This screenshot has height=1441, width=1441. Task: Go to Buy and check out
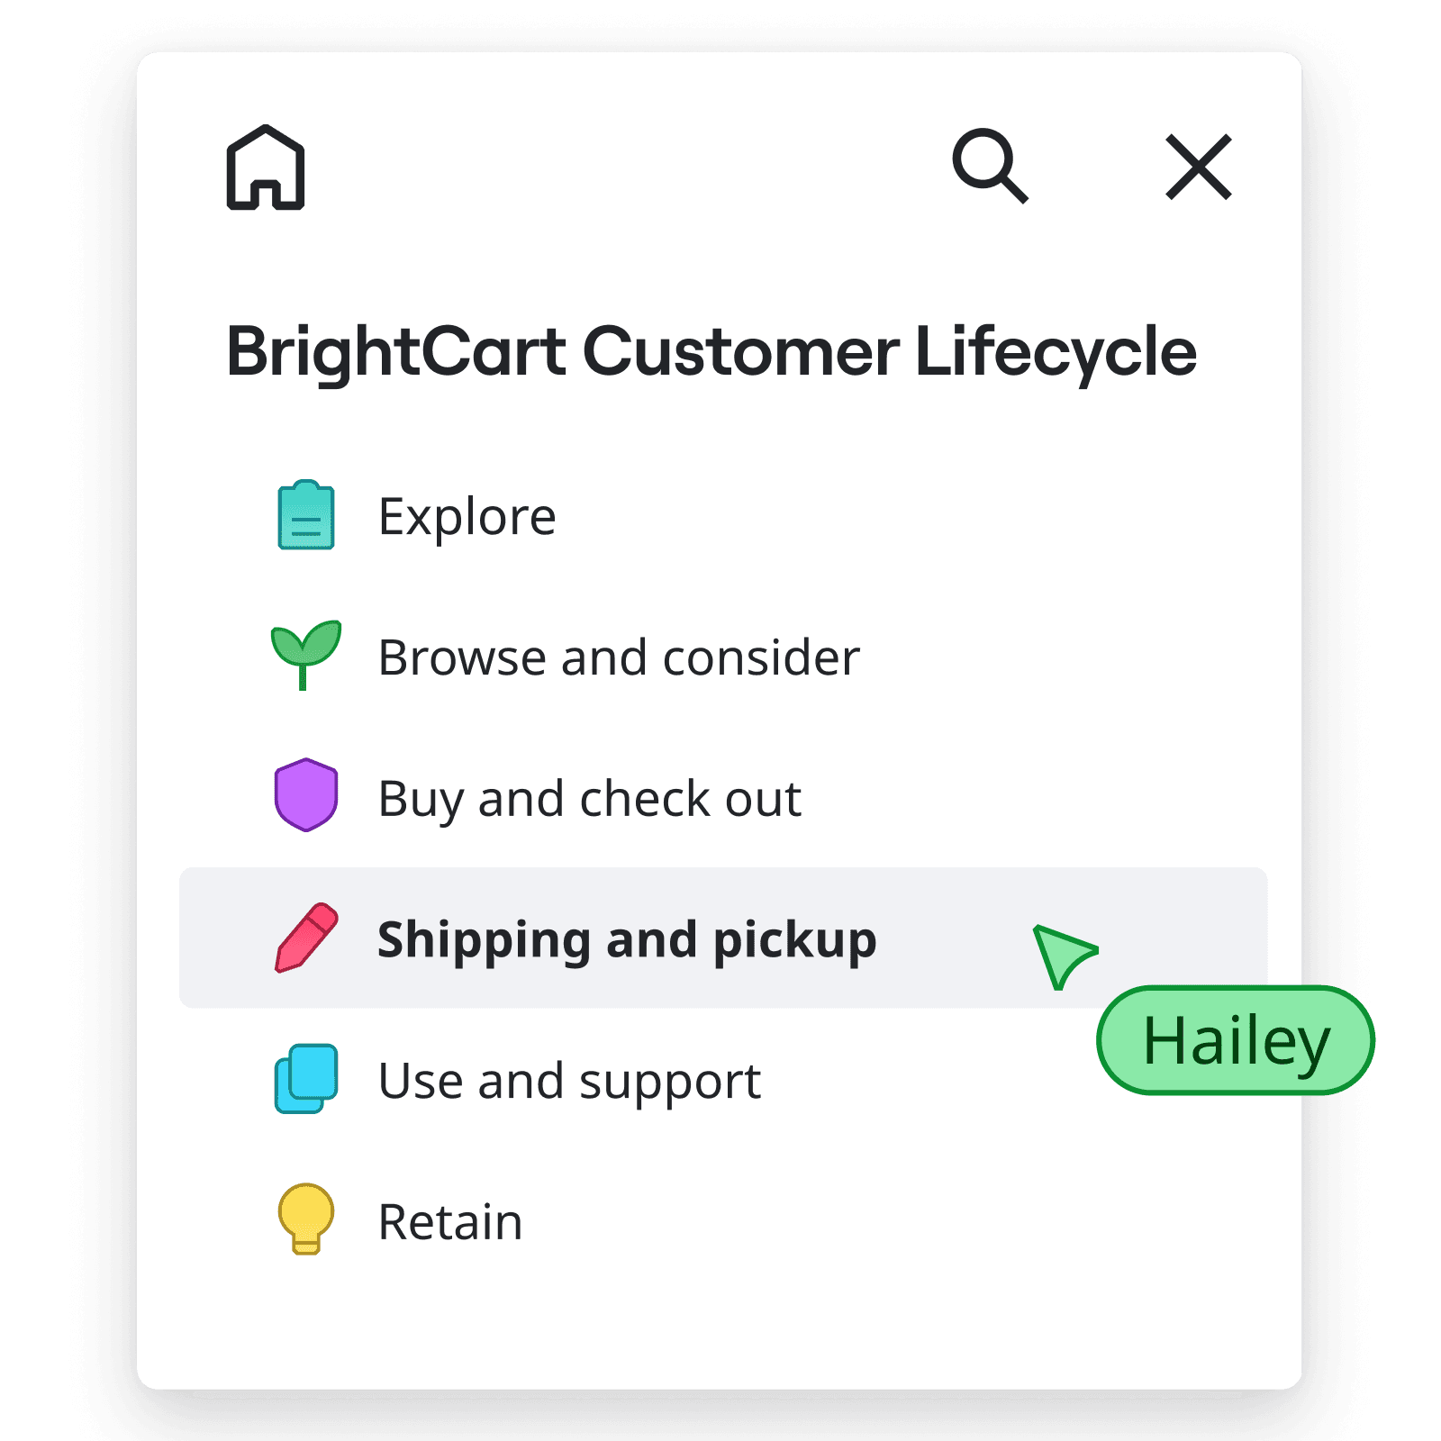pyautogui.click(x=590, y=800)
